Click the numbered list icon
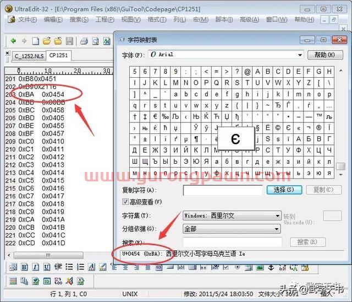The image size is (352, 302). [80, 267]
